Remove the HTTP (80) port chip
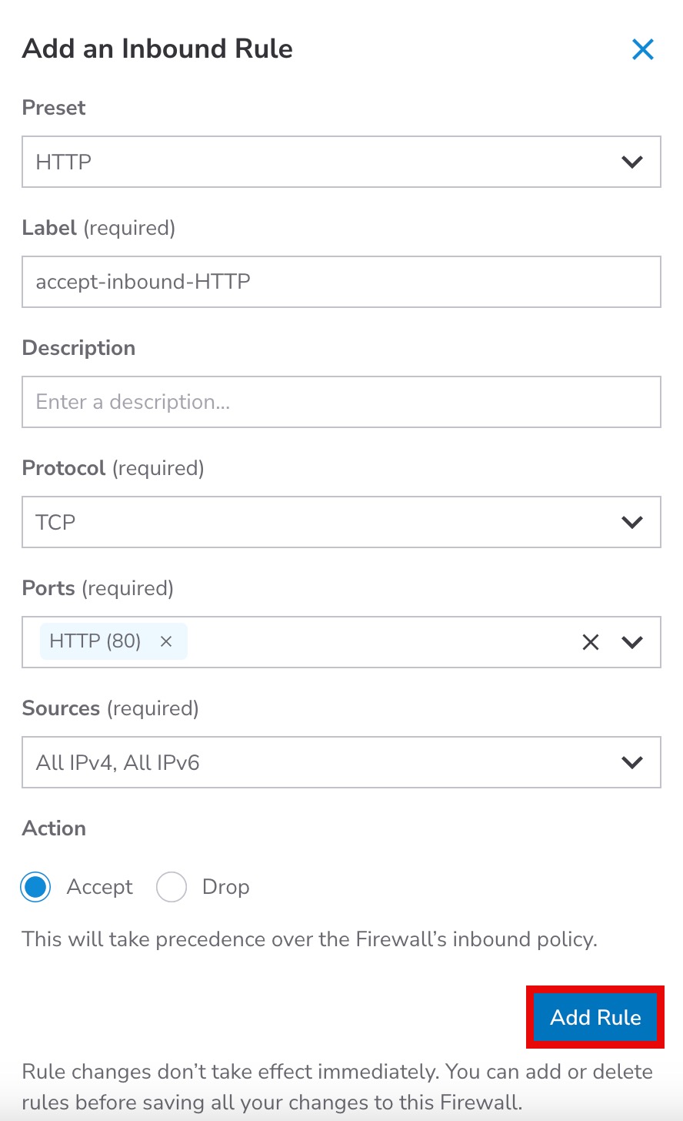 point(165,641)
